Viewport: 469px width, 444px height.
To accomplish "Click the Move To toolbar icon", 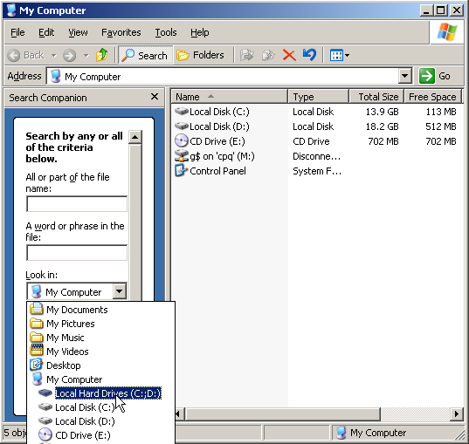I will [x=247, y=55].
